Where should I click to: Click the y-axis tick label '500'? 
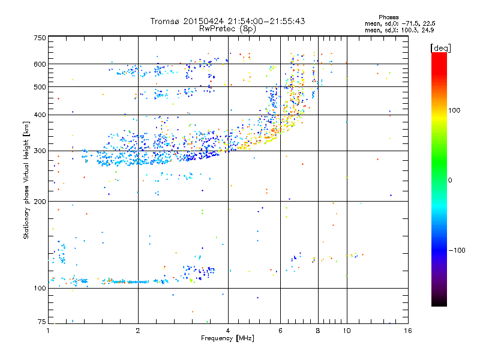coord(40,87)
